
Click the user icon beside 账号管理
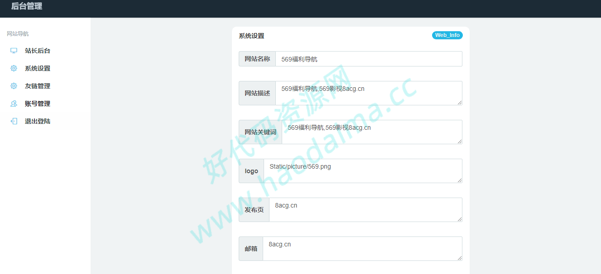pyautogui.click(x=14, y=104)
